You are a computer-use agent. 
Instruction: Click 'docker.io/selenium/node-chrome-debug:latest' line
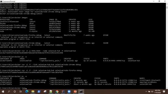(x=21, y=14)
